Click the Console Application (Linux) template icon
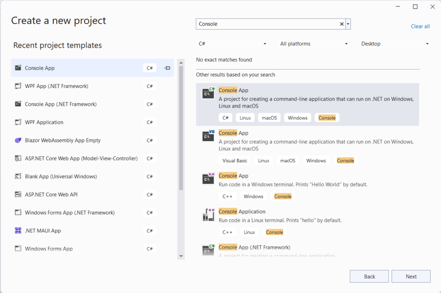The width and height of the screenshot is (441, 293). point(208,214)
